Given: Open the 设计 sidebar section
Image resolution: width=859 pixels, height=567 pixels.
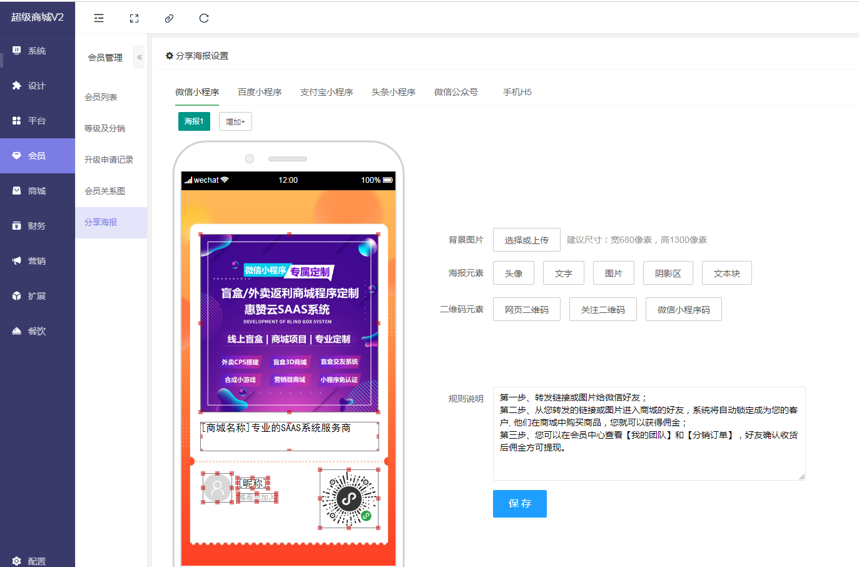Looking at the screenshot, I should point(38,86).
